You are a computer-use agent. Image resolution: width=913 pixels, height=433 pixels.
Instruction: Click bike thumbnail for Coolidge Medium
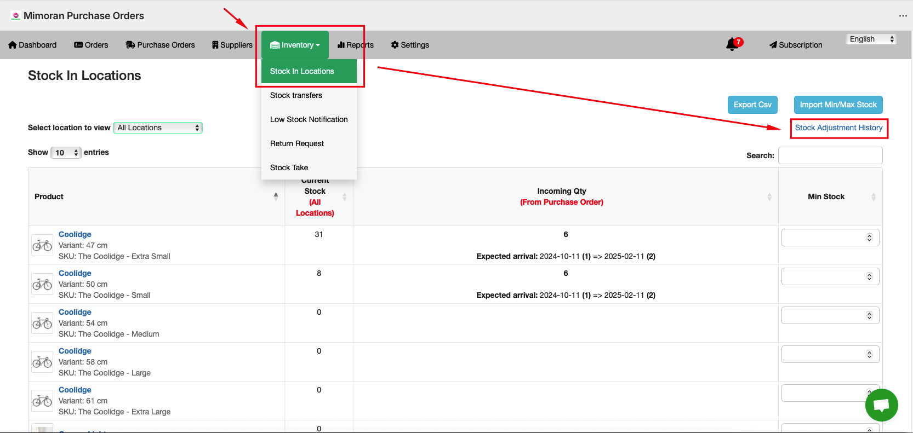click(x=42, y=323)
